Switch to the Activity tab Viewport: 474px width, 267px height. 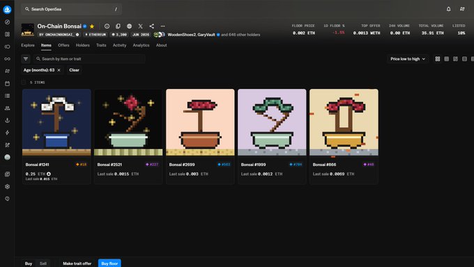pyautogui.click(x=119, y=45)
